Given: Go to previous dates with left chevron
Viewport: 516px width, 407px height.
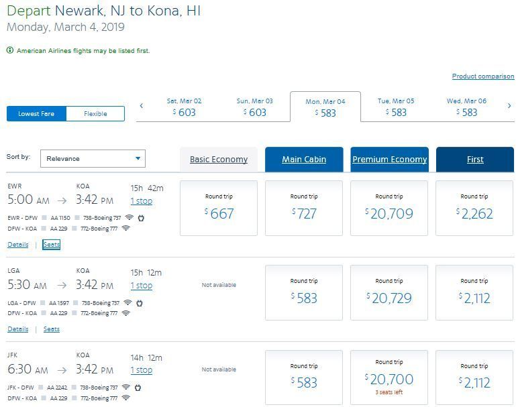Looking at the screenshot, I should [x=142, y=106].
